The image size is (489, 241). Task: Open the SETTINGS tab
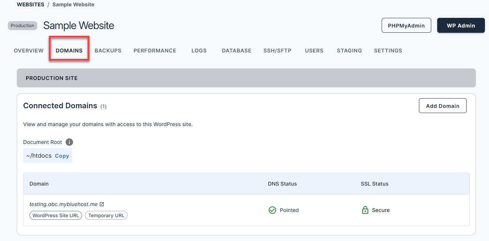(388, 50)
